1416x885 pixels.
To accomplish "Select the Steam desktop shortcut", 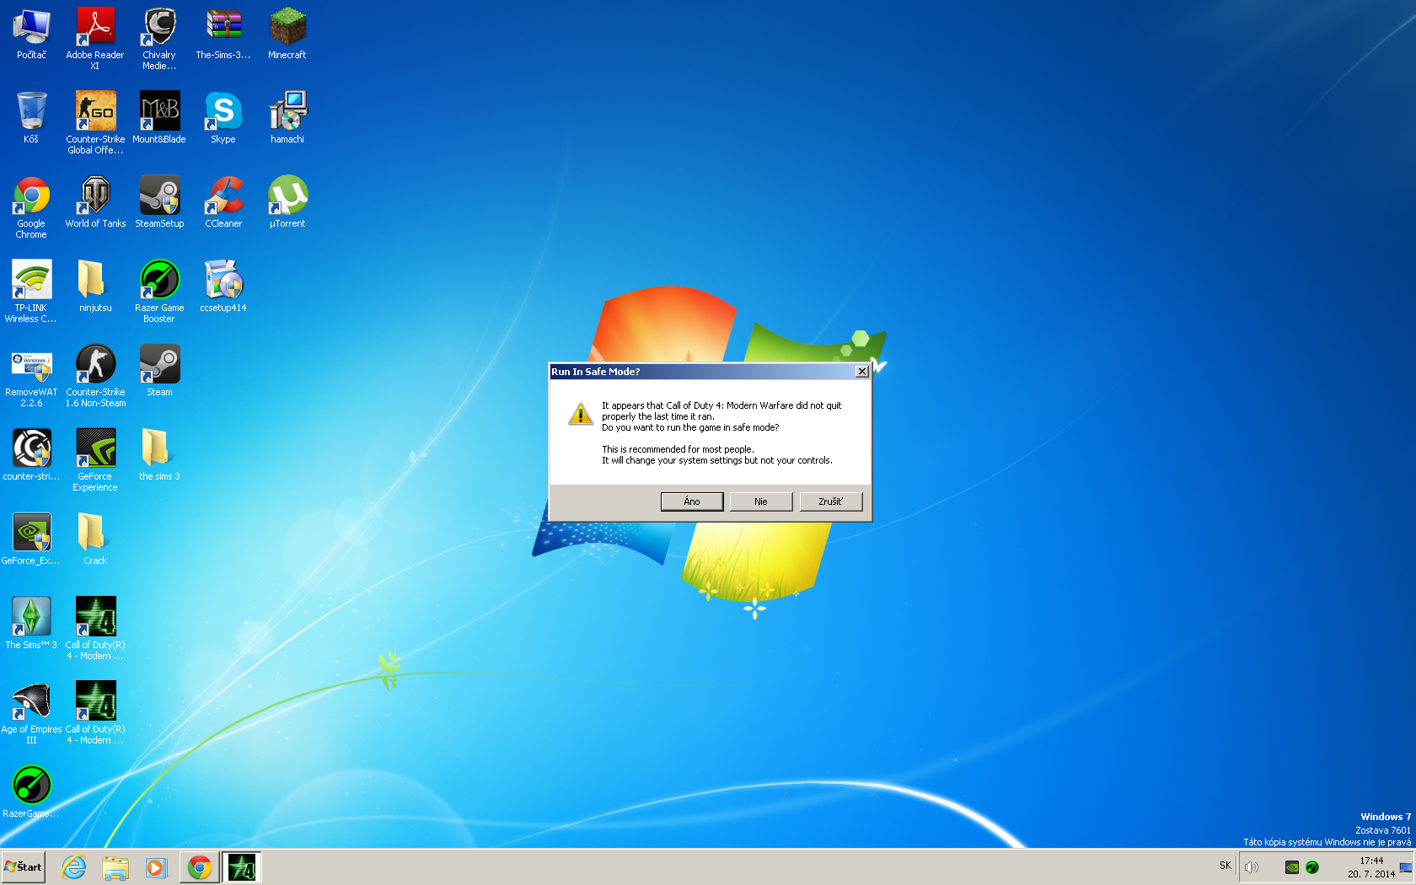I will [159, 371].
